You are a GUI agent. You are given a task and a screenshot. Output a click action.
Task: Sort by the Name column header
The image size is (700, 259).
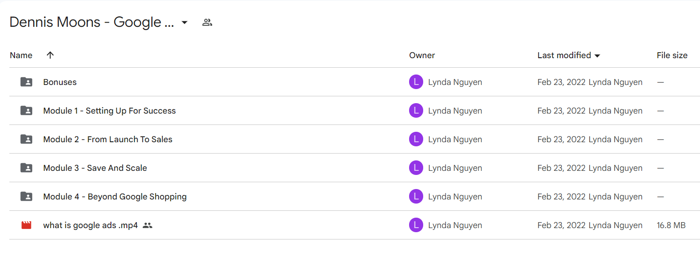[21, 55]
